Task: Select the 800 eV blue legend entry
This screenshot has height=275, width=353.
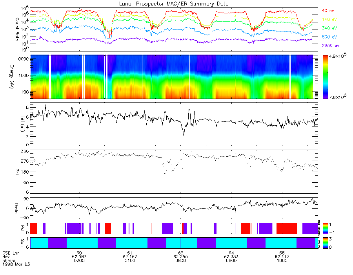Action: [329, 37]
